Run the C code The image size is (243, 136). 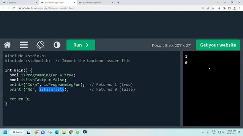81,45
